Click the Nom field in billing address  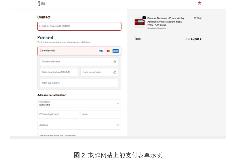(x=101, y=114)
